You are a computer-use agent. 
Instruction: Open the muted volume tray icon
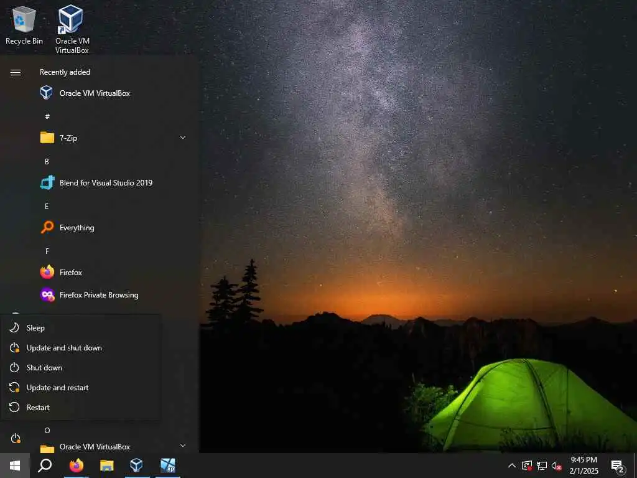tap(556, 466)
